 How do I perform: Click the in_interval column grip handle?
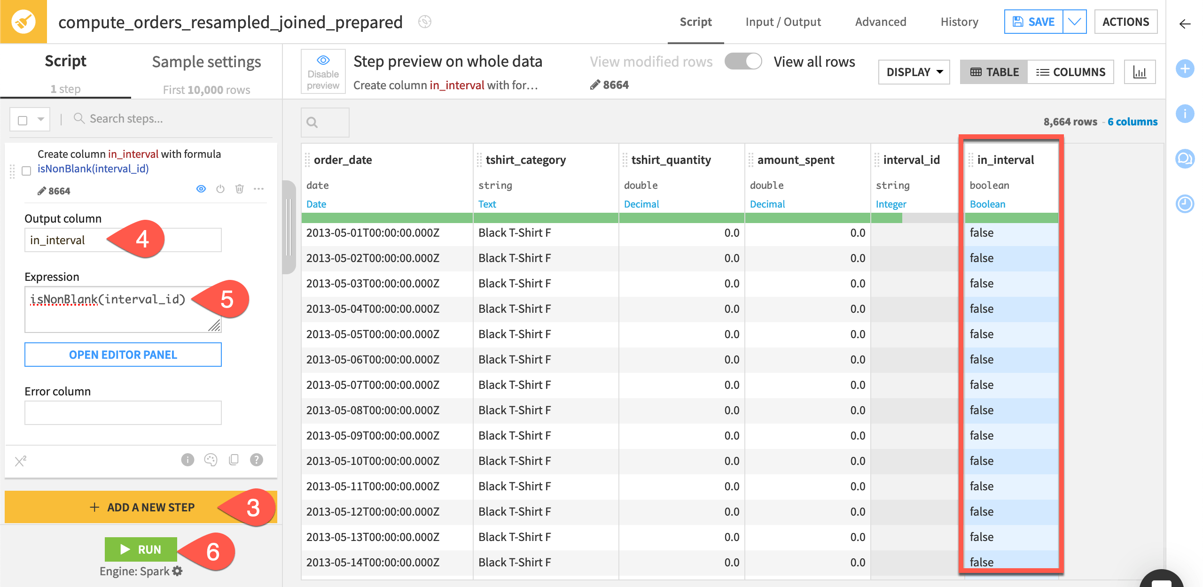tap(971, 160)
